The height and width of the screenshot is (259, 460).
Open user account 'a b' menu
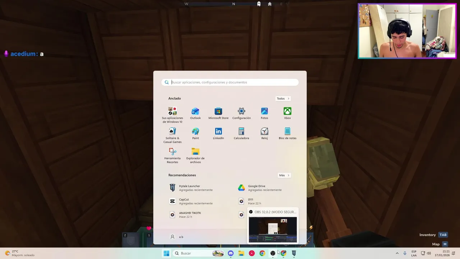pos(177,237)
